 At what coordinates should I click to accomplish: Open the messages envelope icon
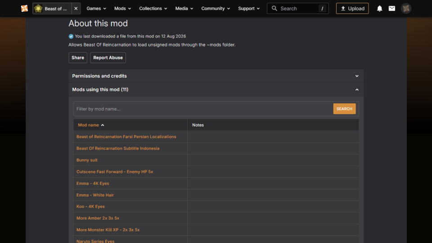[392, 9]
